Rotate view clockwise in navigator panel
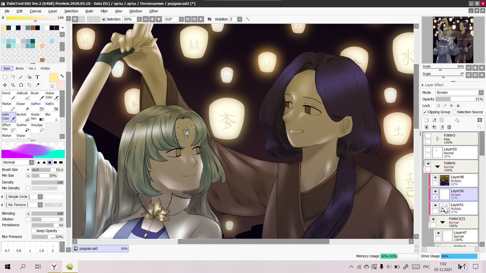 point(475,75)
